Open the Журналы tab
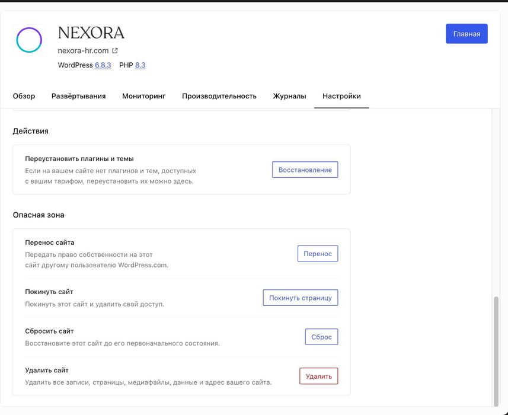 [289, 96]
